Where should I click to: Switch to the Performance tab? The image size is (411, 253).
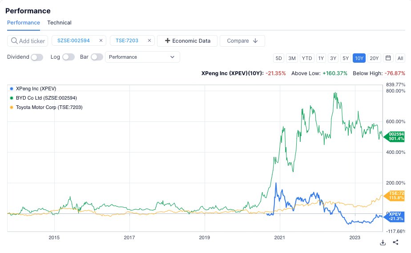[x=24, y=23]
